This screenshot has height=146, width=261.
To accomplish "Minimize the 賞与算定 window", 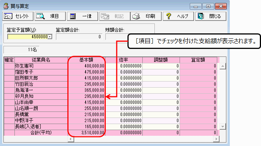I will point(196,6).
